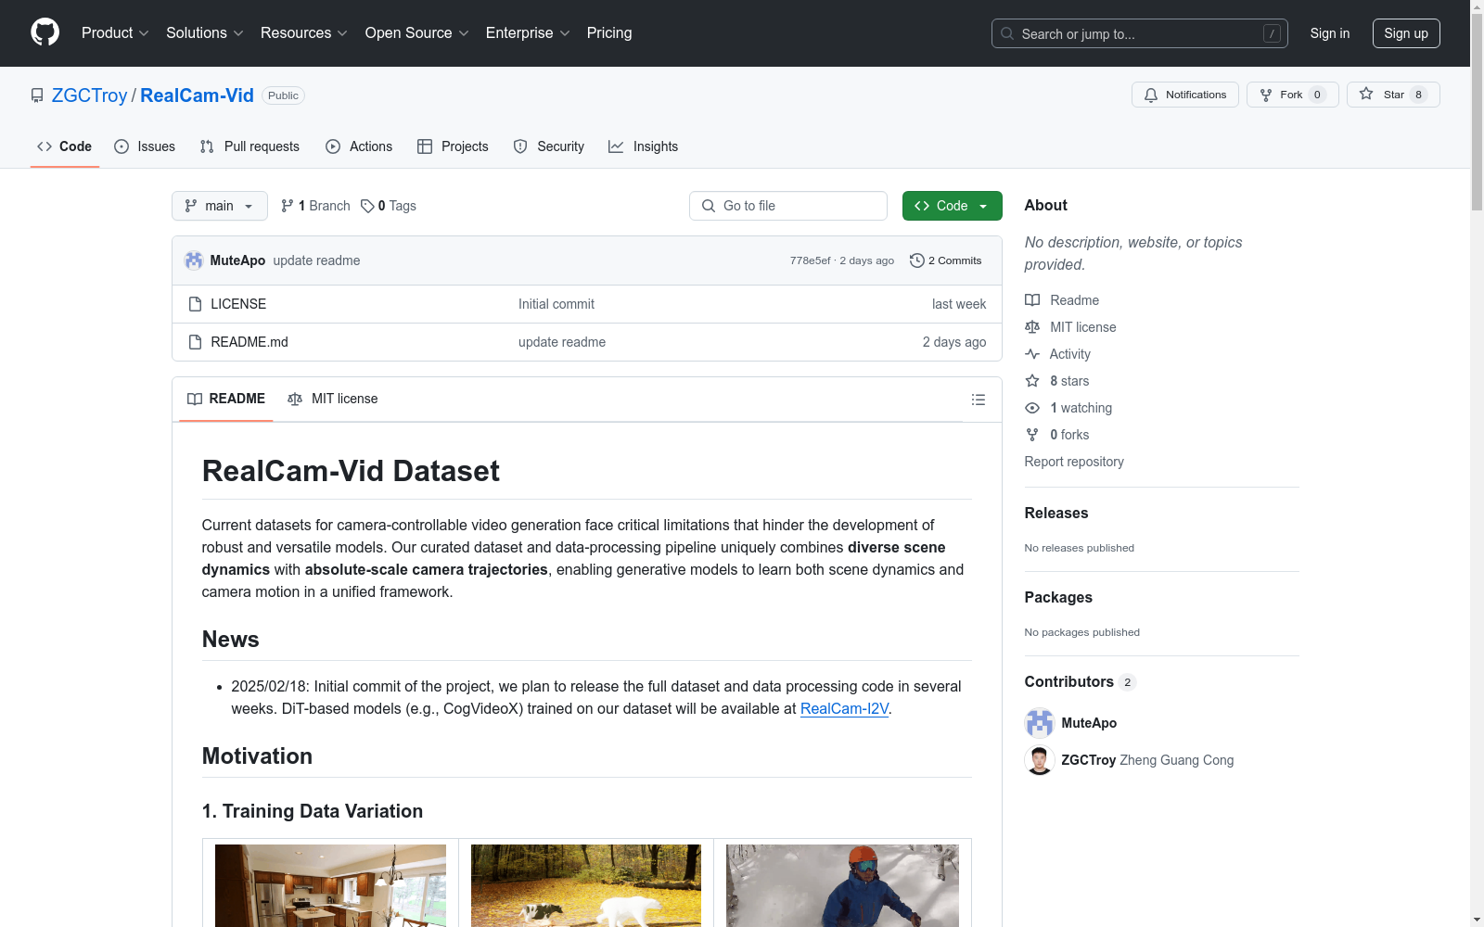Open the README.md file
This screenshot has width=1484, height=927.
[249, 342]
